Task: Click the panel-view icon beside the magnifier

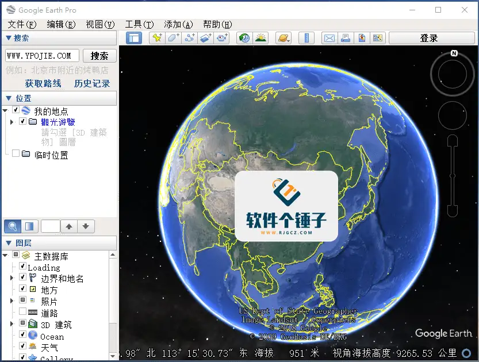Action: point(30,226)
